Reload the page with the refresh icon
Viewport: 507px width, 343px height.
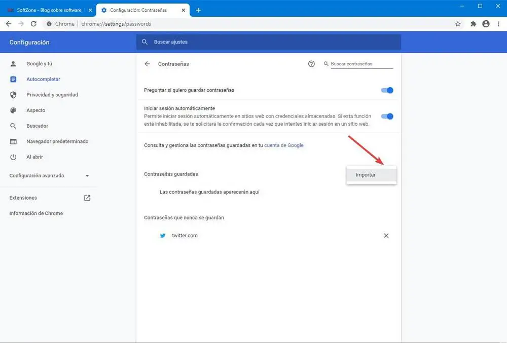pyautogui.click(x=33, y=24)
